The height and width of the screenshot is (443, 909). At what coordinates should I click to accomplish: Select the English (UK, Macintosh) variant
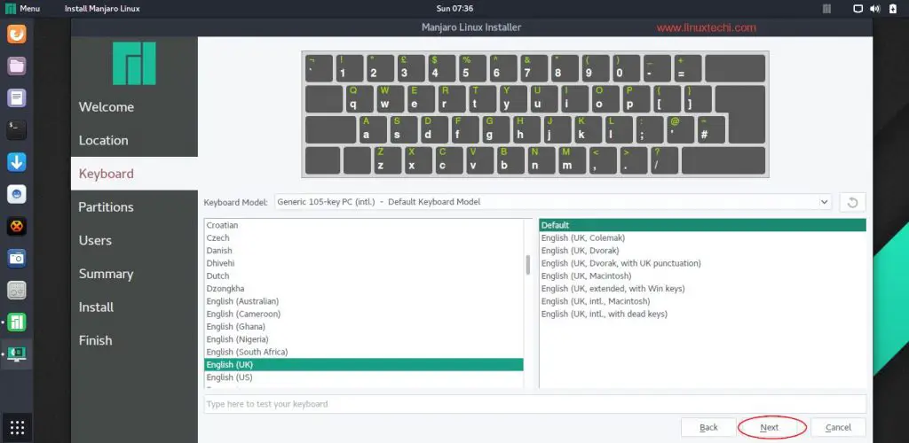click(703, 276)
